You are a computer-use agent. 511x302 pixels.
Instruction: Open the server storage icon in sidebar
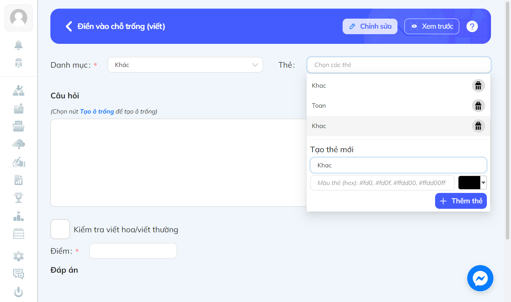coord(19,234)
